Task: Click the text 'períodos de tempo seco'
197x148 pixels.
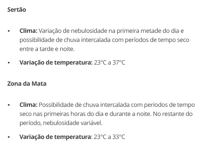Action: 157,40
